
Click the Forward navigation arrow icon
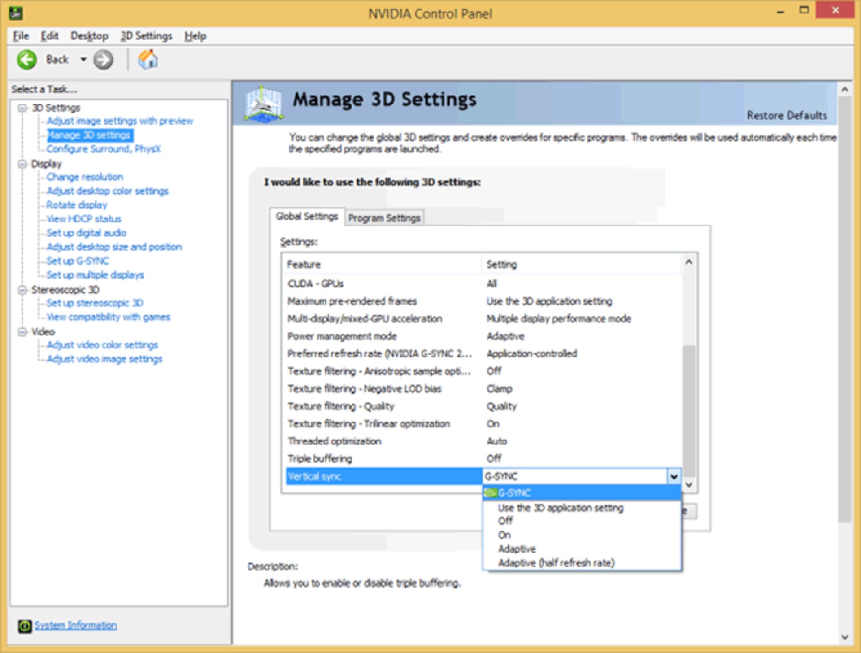point(103,59)
